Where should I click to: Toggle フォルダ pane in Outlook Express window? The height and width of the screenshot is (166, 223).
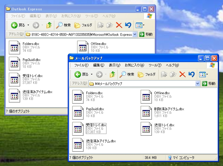(83, 25)
